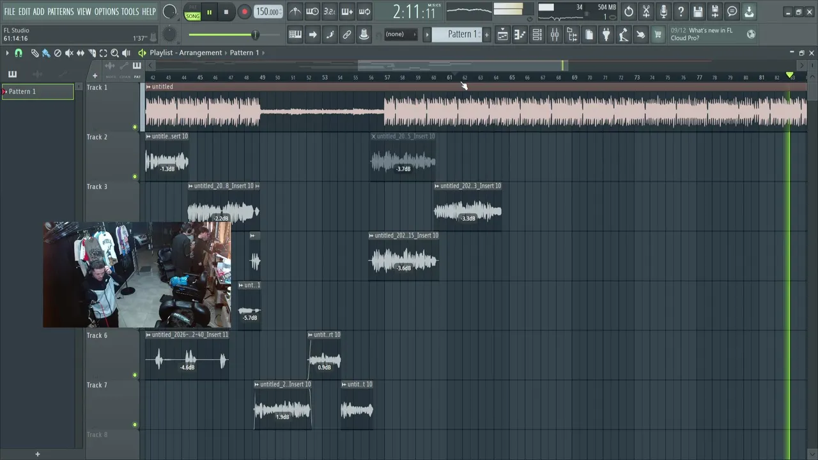Pause playback with the pause button
This screenshot has height=460, width=818.
pyautogui.click(x=209, y=12)
